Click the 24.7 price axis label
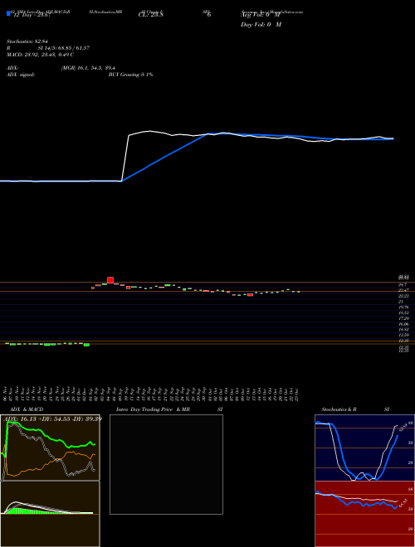The width and height of the screenshot is (415, 547). coord(403,284)
